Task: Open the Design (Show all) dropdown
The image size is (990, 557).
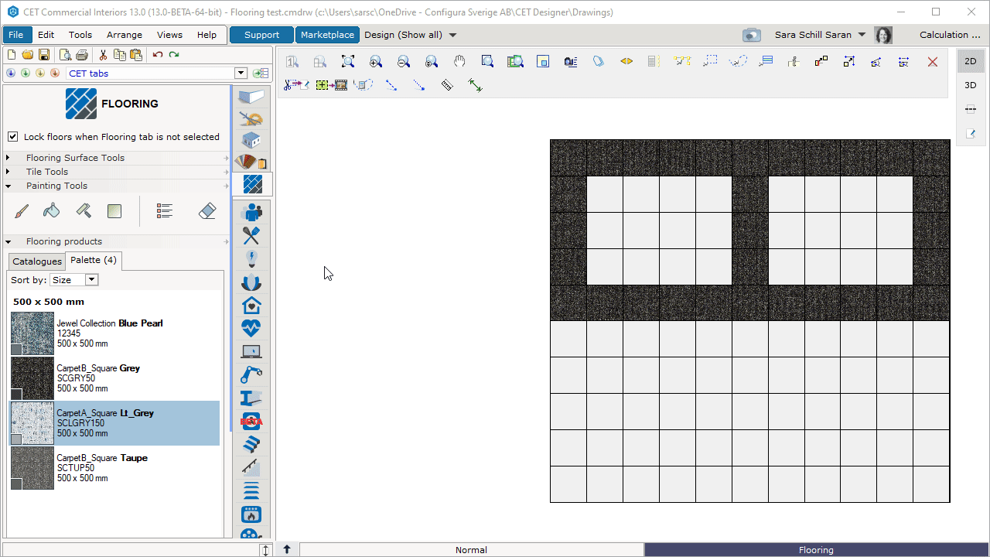Action: tap(453, 35)
